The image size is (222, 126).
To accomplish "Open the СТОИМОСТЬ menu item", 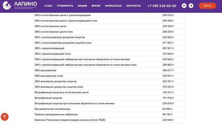I will point(65,6).
